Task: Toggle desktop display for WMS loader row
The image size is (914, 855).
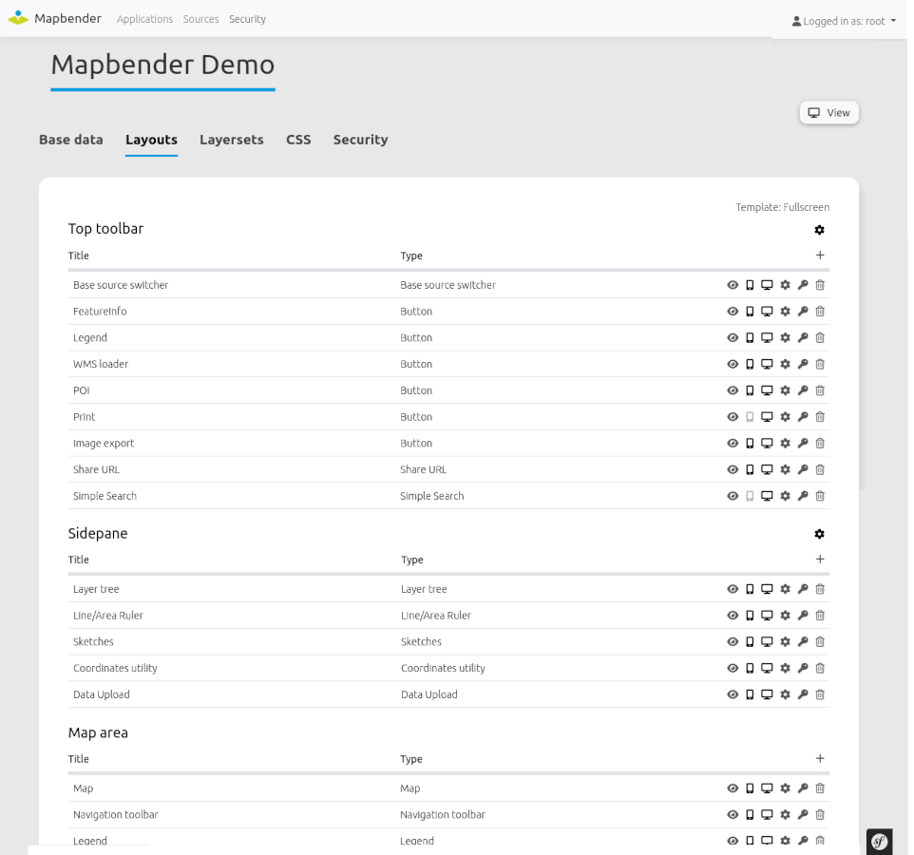Action: [x=767, y=364]
